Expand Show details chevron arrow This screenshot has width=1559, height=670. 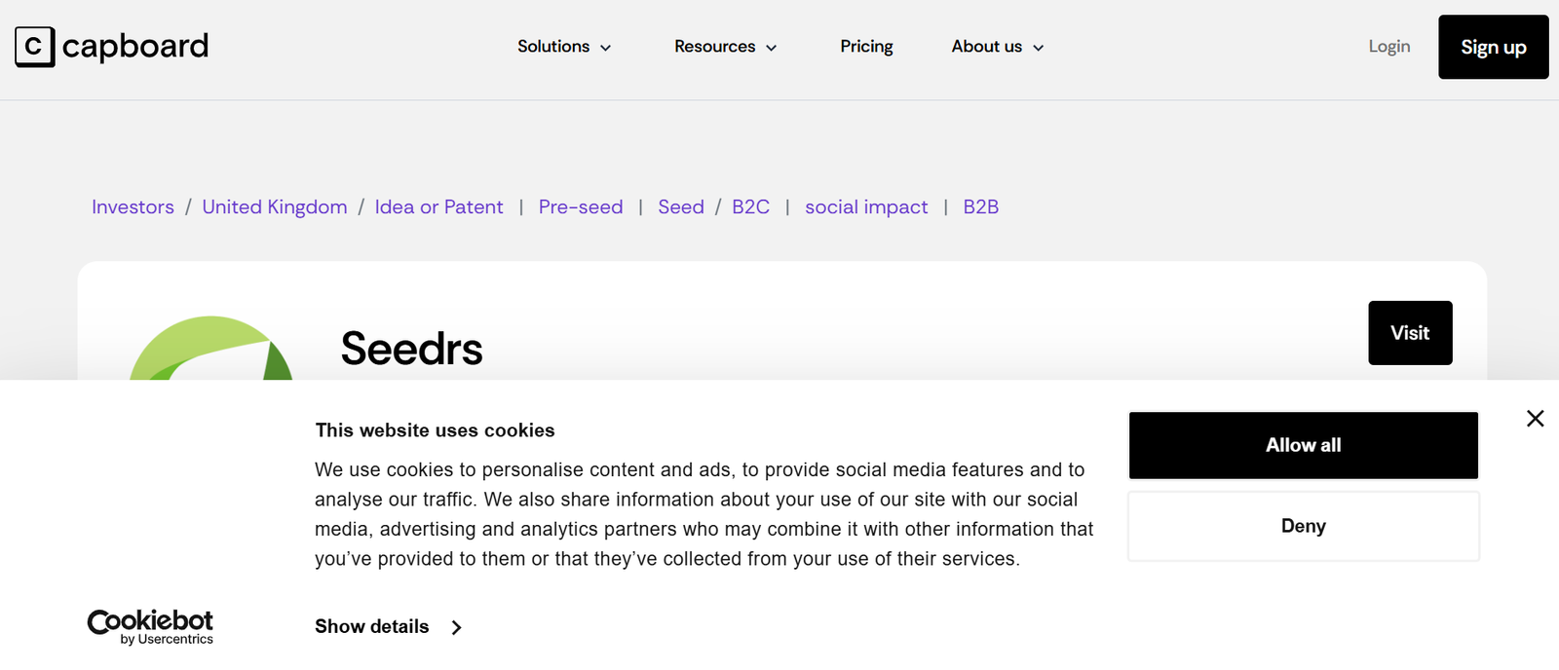457,627
